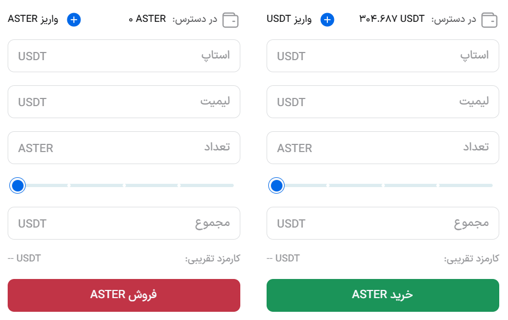This screenshot has width=508, height=320.
Task: Click the available 304.687 USDT balance
Action: pyautogui.click(x=391, y=19)
